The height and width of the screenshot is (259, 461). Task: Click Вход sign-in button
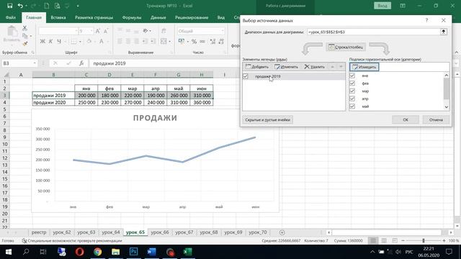pyautogui.click(x=382, y=6)
